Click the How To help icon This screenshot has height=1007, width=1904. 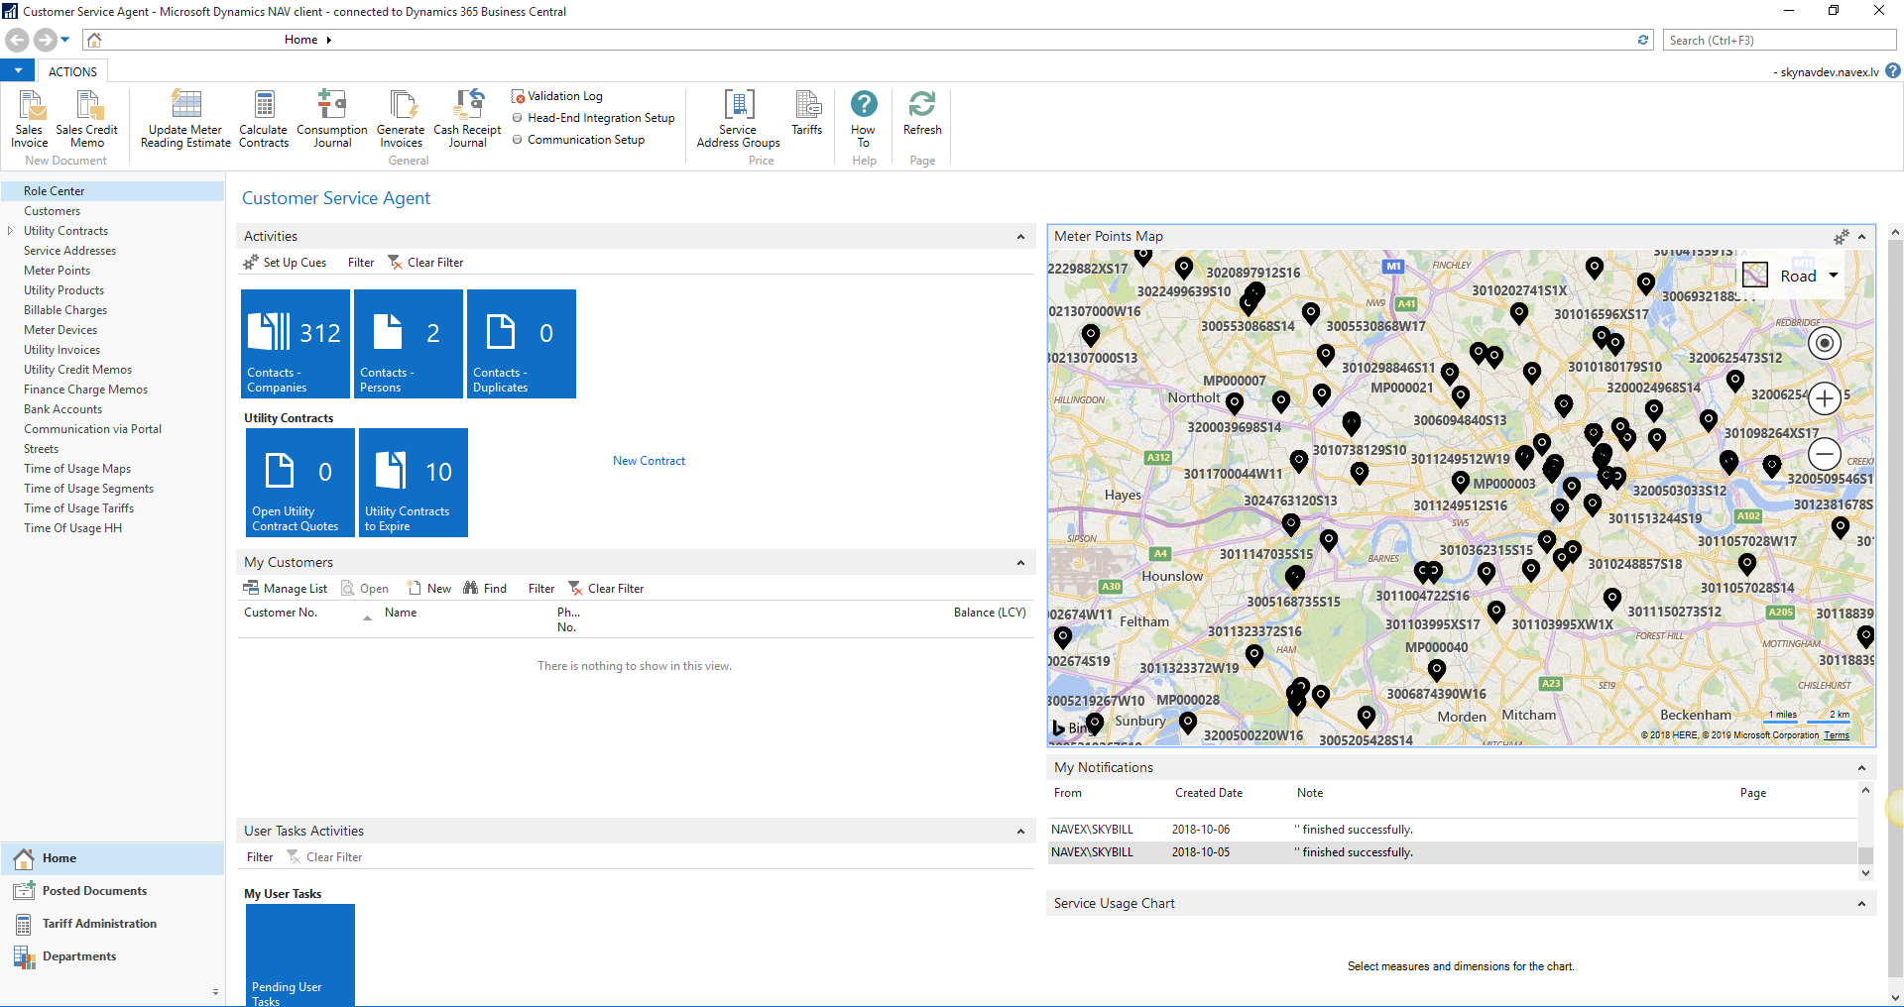[864, 119]
